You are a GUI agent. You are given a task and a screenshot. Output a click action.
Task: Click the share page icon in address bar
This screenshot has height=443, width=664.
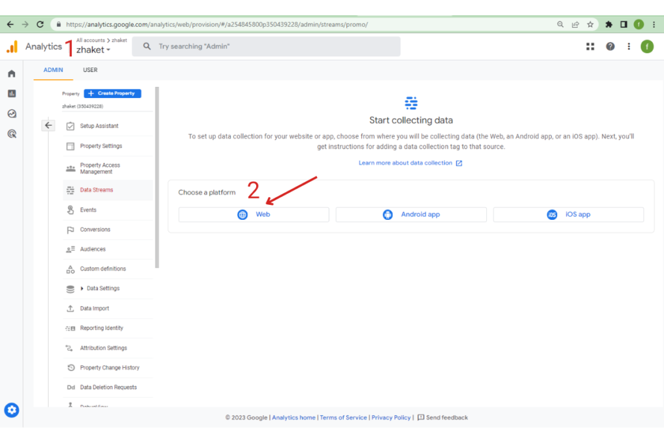click(575, 25)
